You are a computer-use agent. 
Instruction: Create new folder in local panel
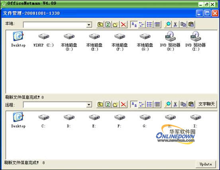click(x=116, y=25)
